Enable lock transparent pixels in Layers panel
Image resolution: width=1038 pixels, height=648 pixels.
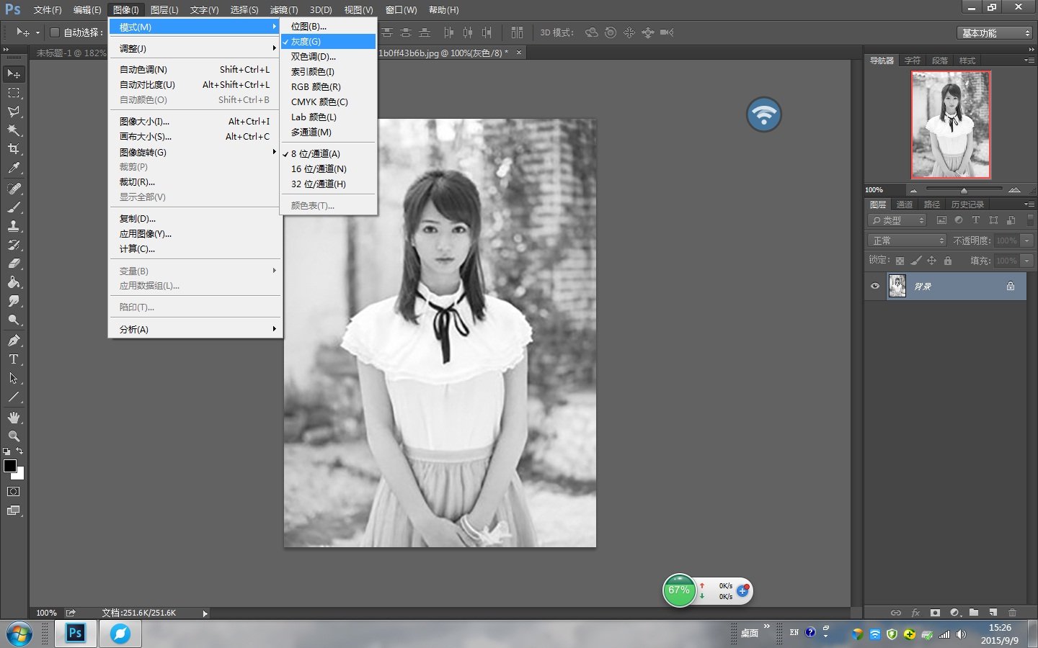pyautogui.click(x=900, y=260)
